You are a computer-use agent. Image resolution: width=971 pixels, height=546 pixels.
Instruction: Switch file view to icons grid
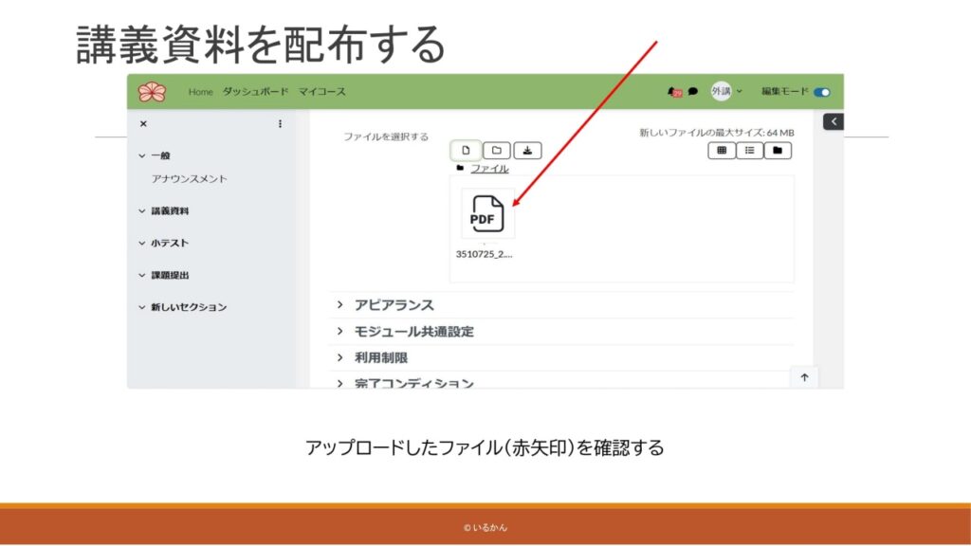coord(721,151)
